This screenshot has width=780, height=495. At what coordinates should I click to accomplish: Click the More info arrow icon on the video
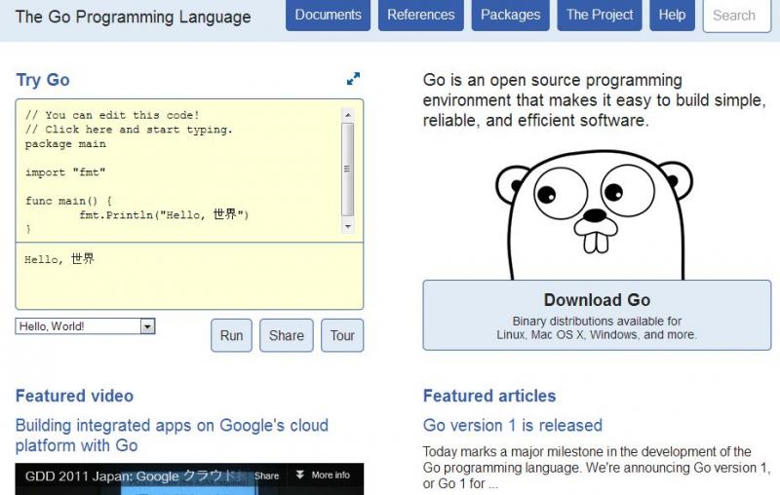300,475
